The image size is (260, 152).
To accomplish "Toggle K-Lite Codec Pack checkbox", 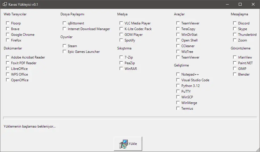I will 121,29.
